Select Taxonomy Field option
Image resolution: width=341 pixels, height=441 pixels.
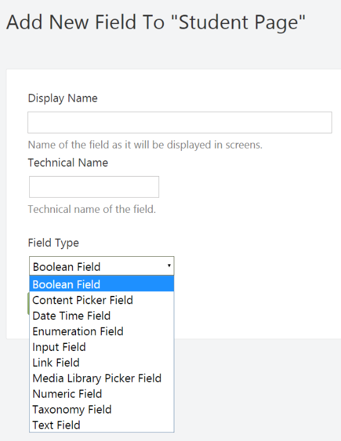pos(102,409)
